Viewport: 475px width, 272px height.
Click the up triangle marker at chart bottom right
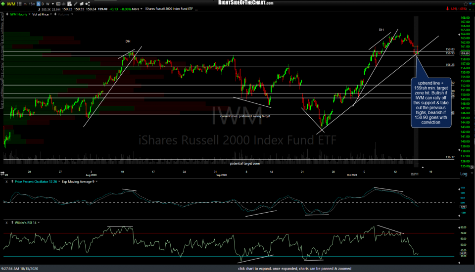(x=423, y=167)
